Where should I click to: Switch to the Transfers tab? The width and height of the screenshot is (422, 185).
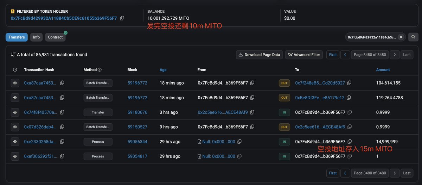click(17, 37)
